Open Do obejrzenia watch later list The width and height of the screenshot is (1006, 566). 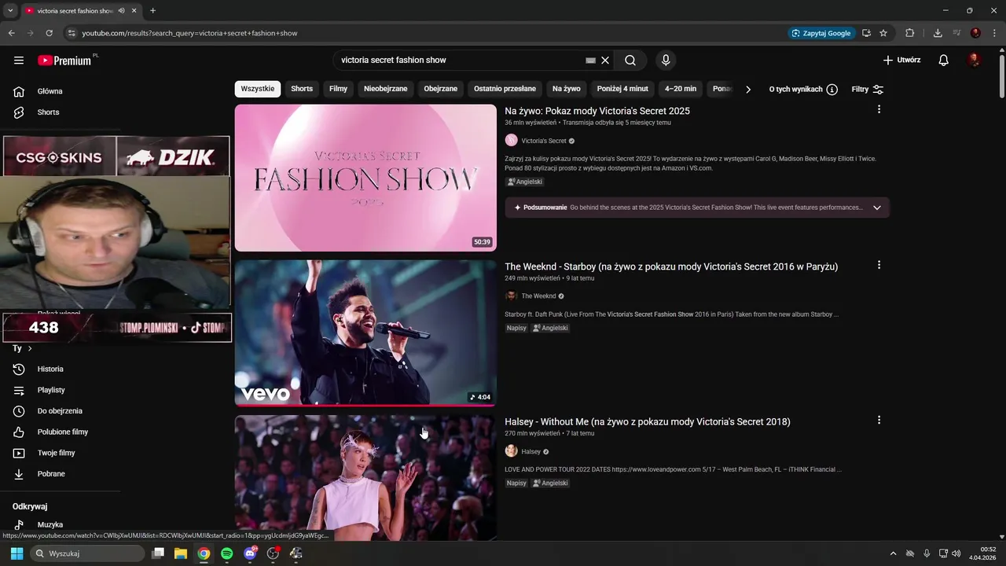(60, 411)
